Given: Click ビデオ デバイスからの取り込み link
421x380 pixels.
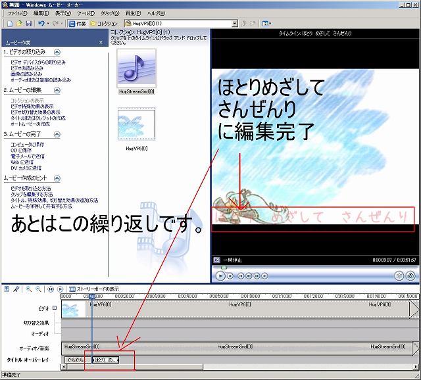Looking at the screenshot, I should [x=38, y=62].
